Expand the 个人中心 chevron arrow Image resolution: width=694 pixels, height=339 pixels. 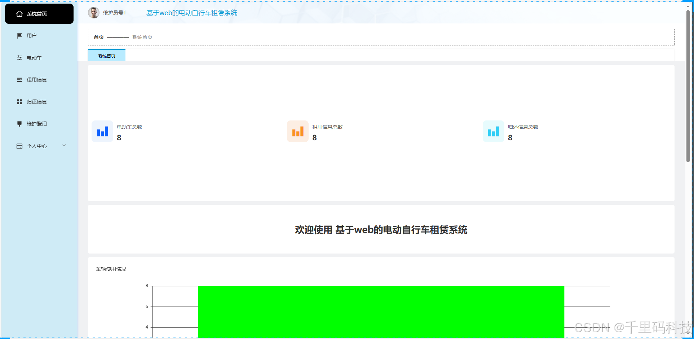coord(64,146)
